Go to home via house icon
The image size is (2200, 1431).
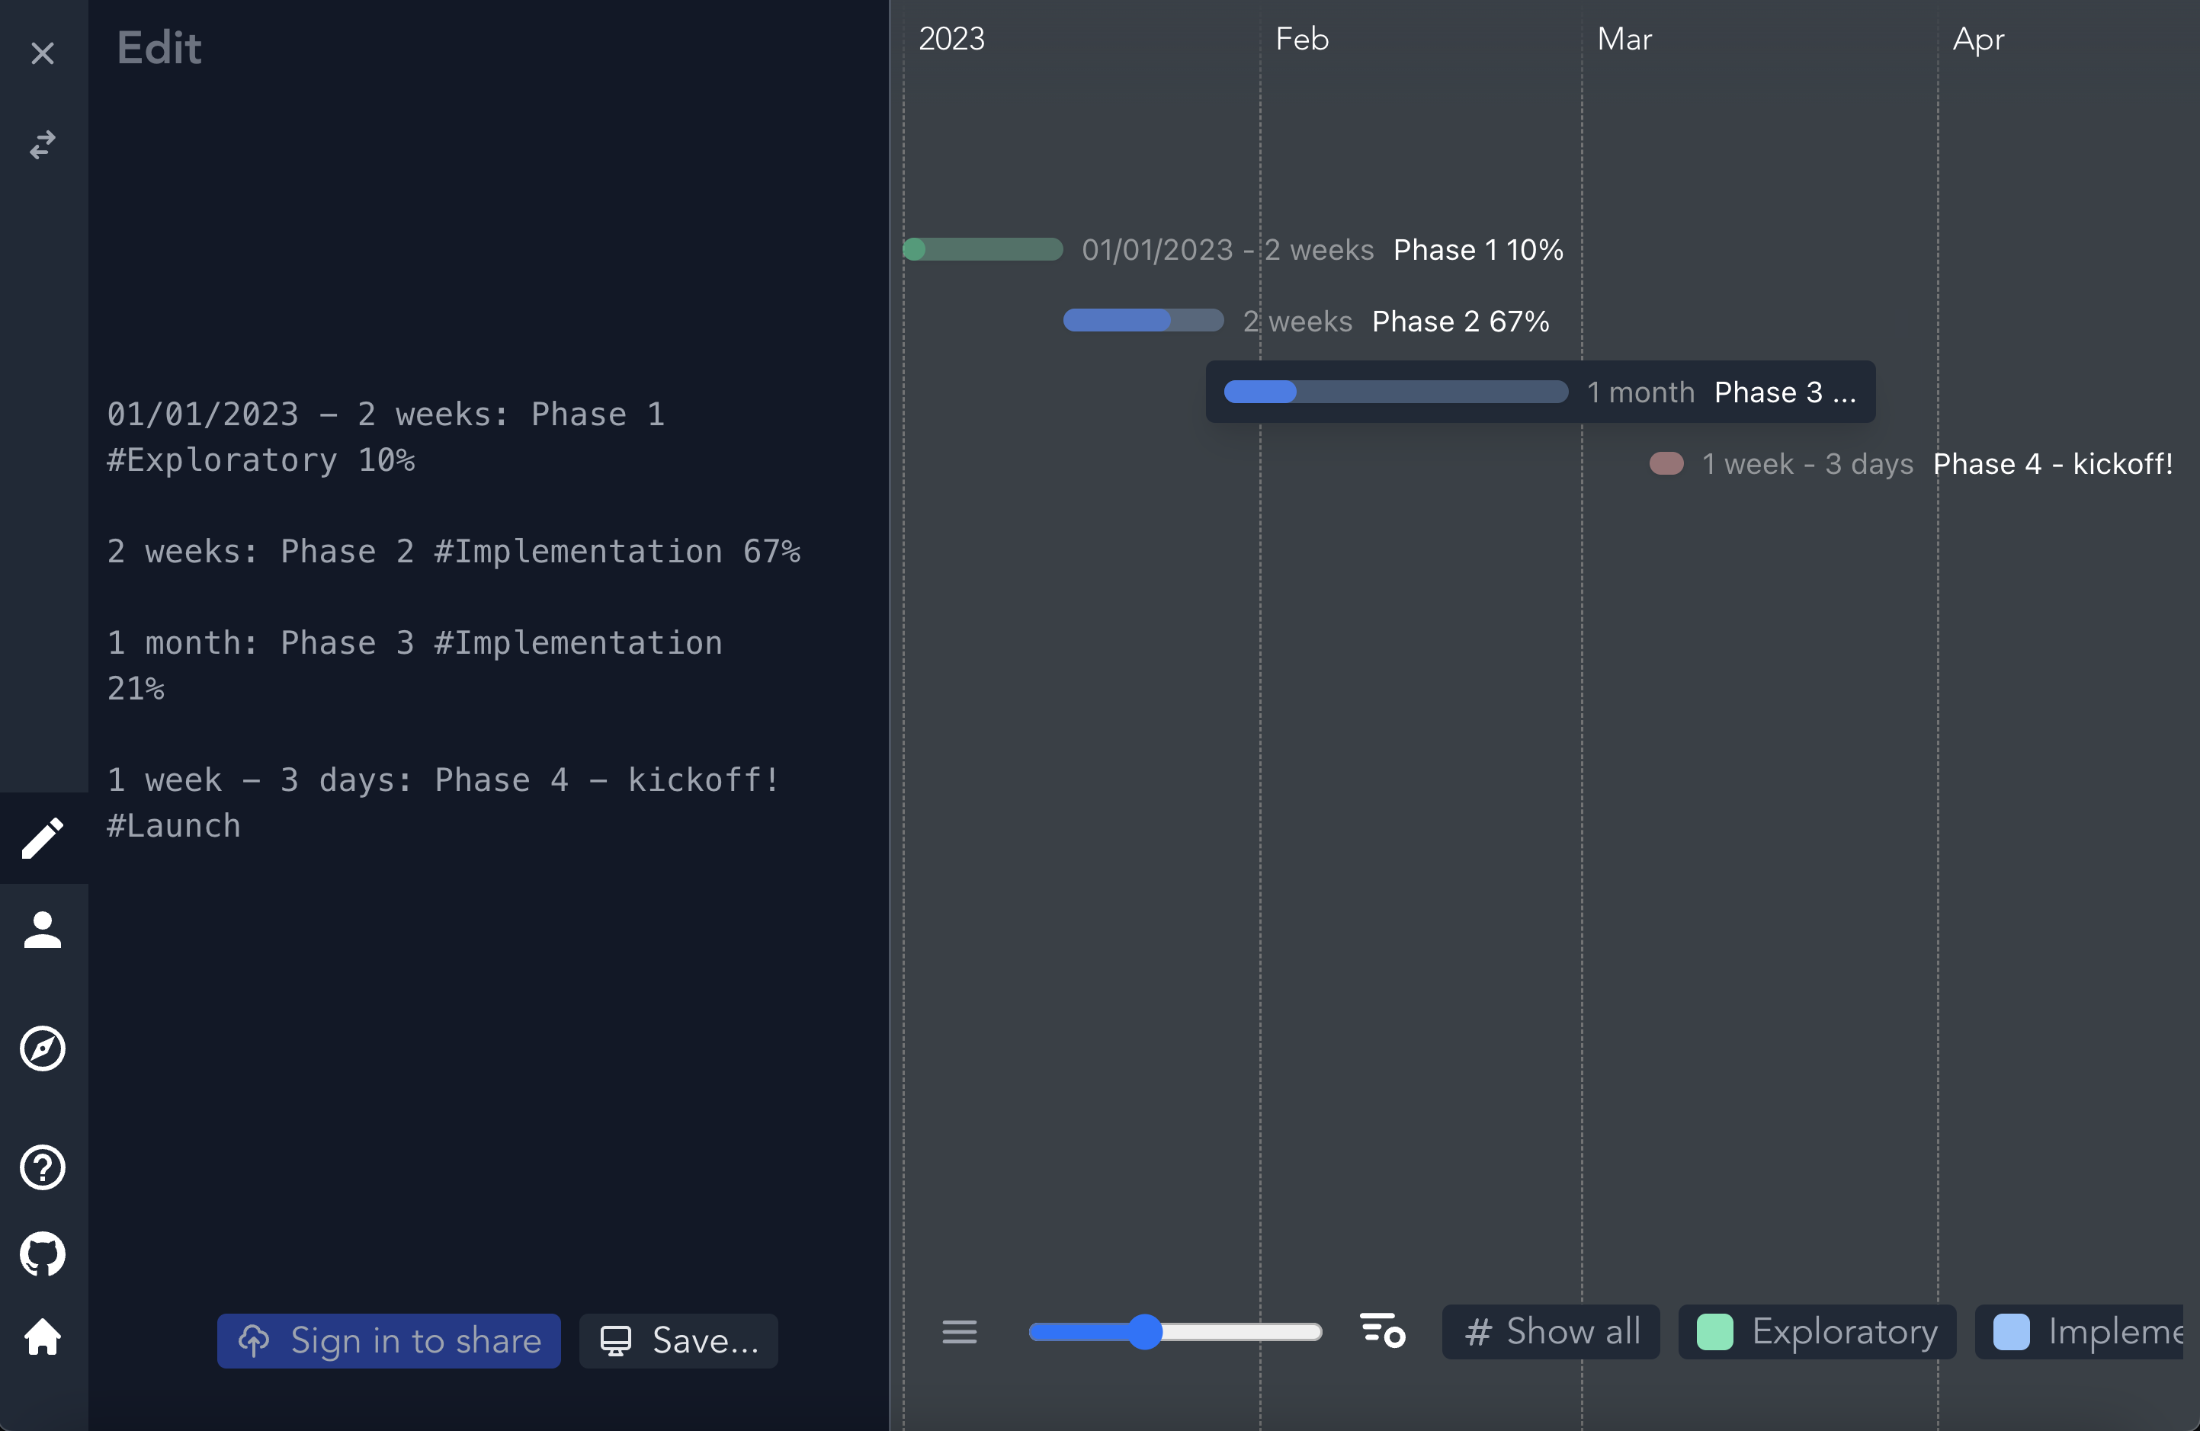point(43,1336)
